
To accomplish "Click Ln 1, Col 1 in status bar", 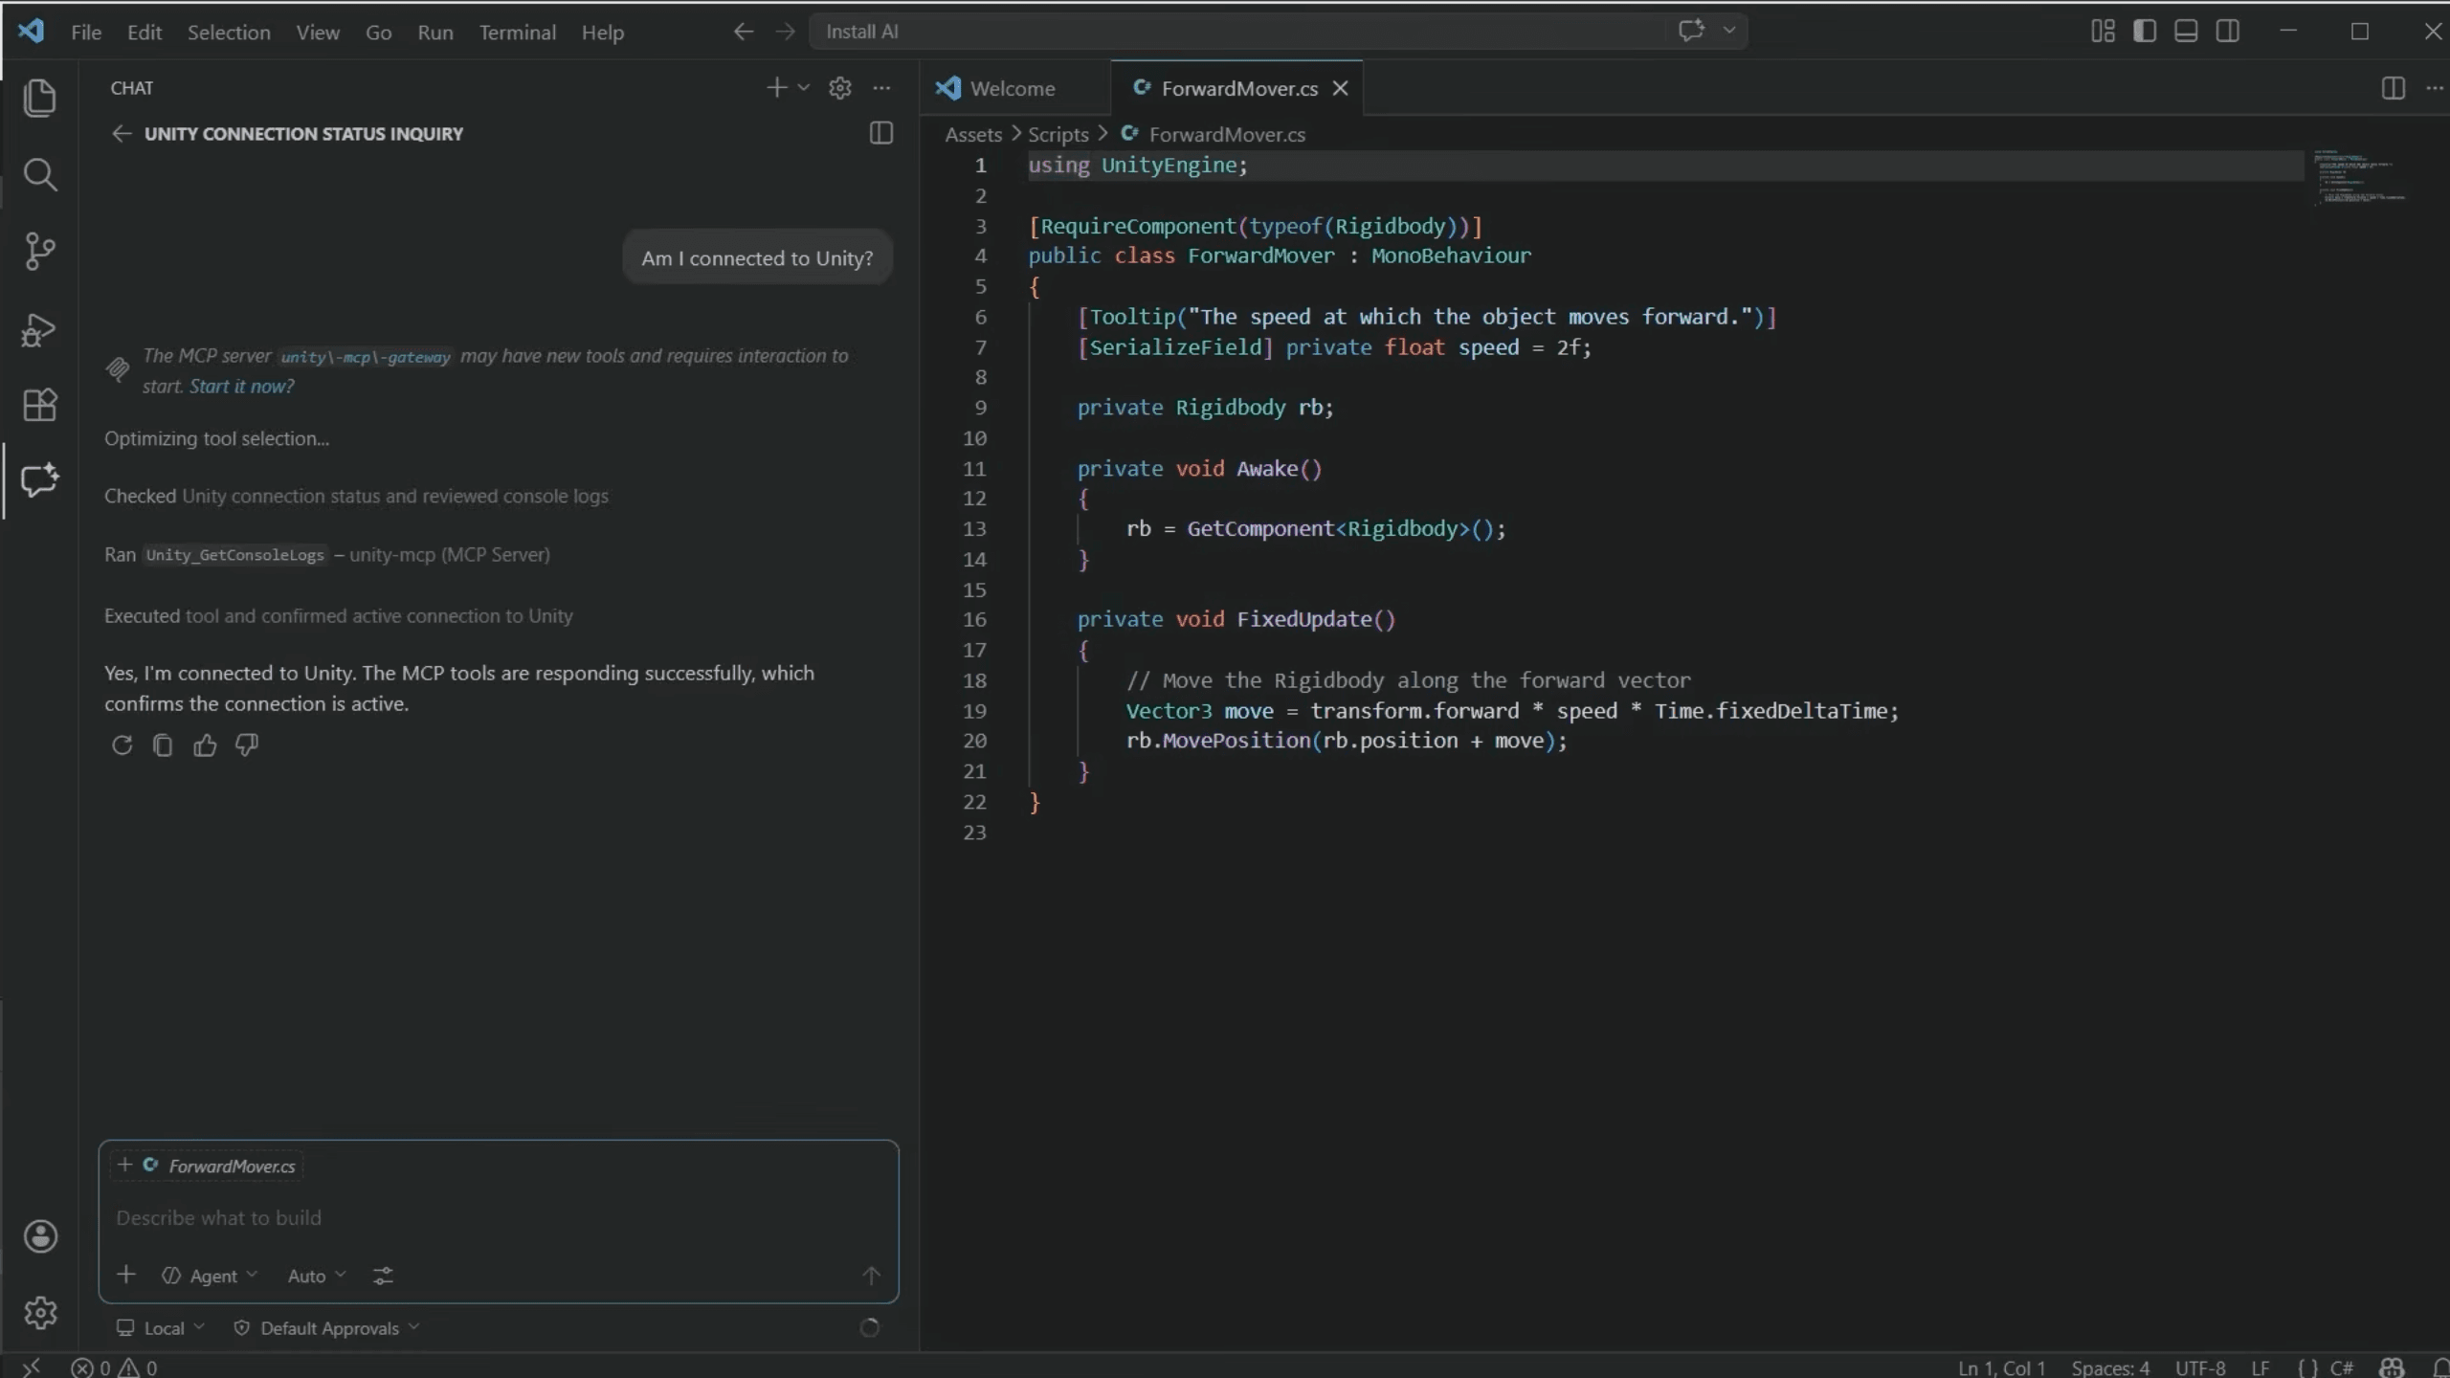I will 2001,1367.
